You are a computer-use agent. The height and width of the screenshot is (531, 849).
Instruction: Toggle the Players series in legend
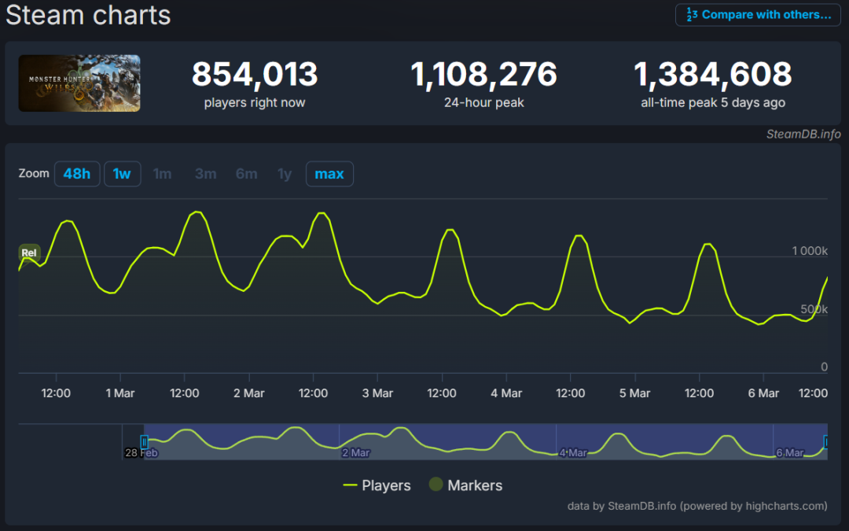(377, 485)
